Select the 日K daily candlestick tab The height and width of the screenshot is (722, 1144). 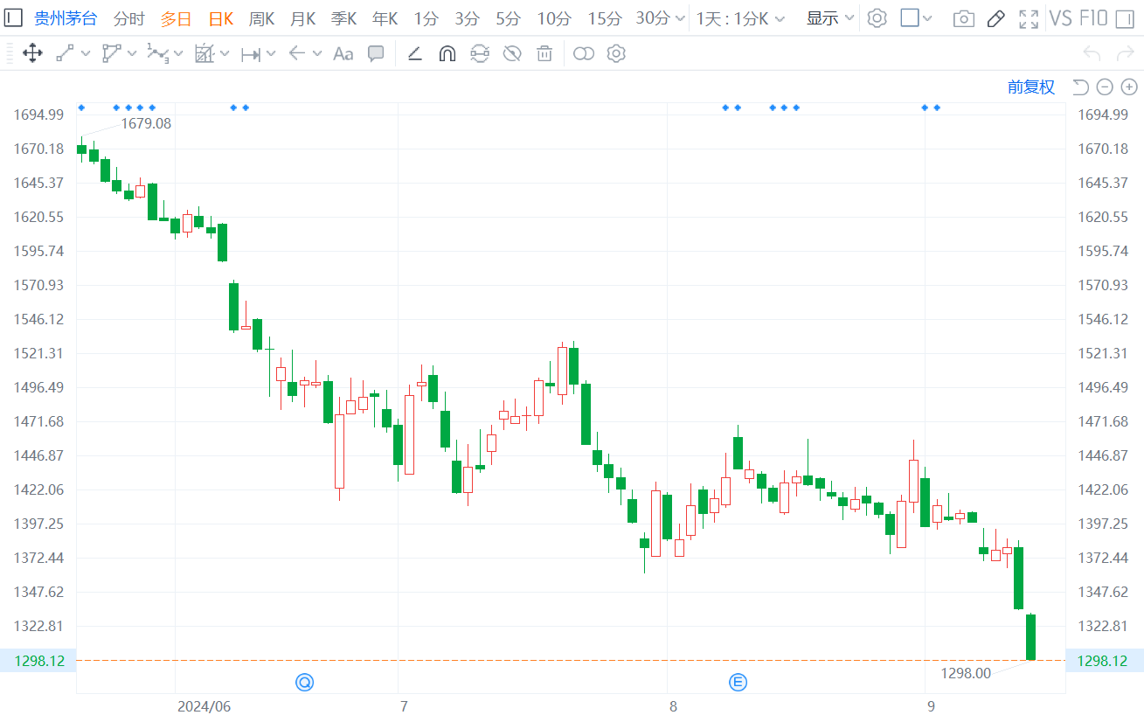tap(220, 18)
